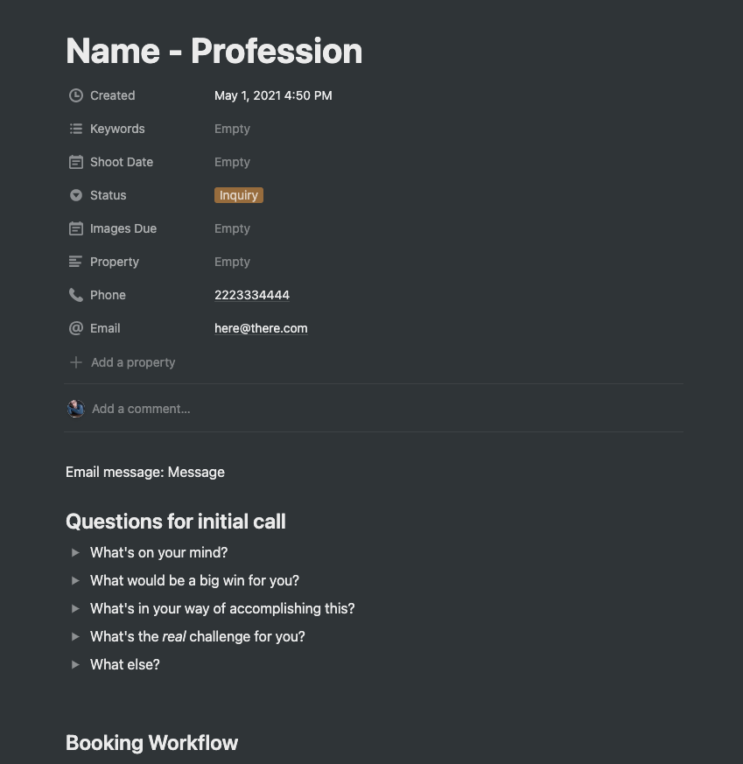Click the user avatar beside comment box

76,409
